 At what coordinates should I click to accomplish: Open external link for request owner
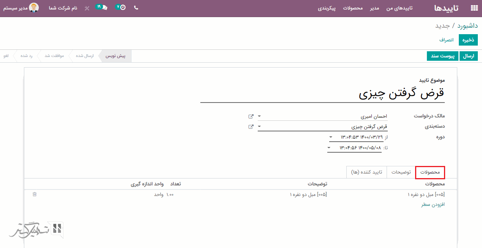(251, 116)
